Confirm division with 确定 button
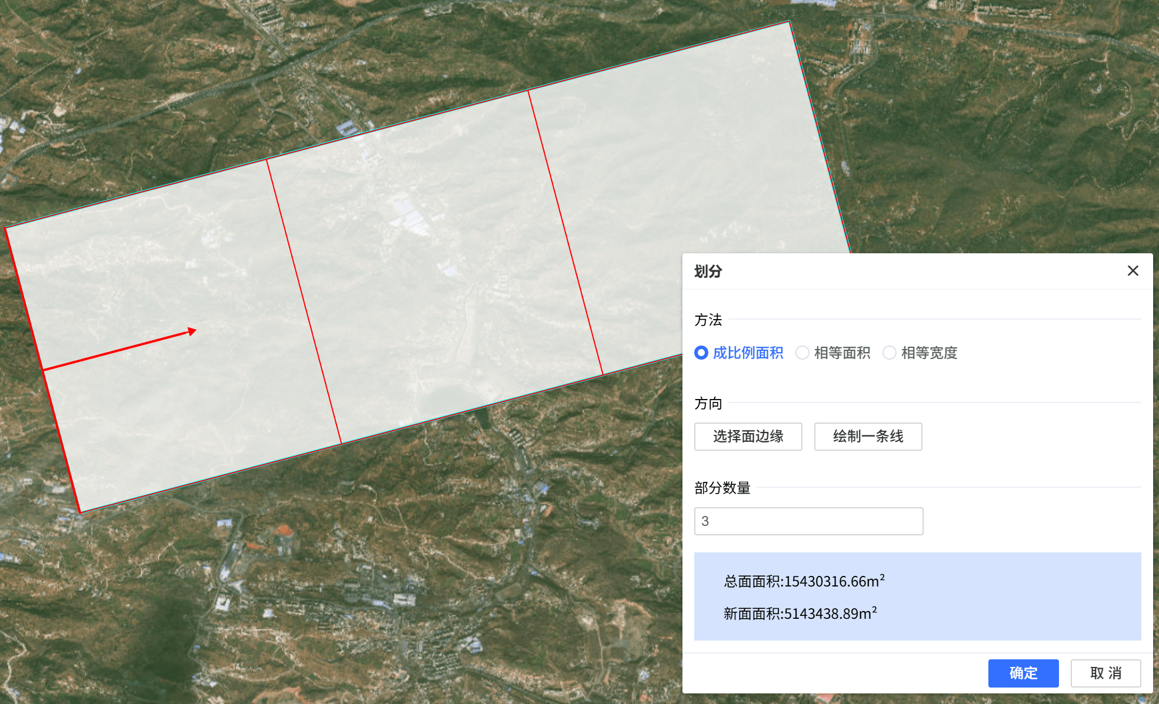The width and height of the screenshot is (1159, 704). tap(1023, 673)
